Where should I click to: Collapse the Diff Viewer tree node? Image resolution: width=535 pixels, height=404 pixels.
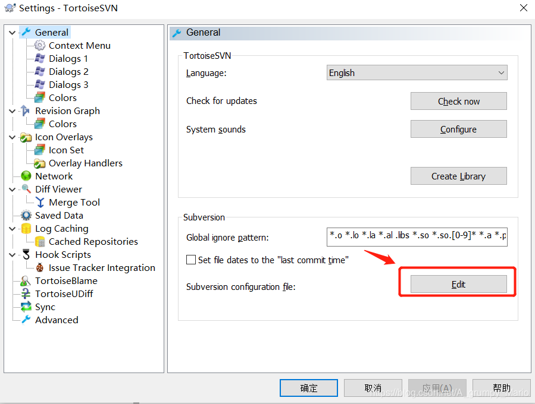click(x=12, y=190)
